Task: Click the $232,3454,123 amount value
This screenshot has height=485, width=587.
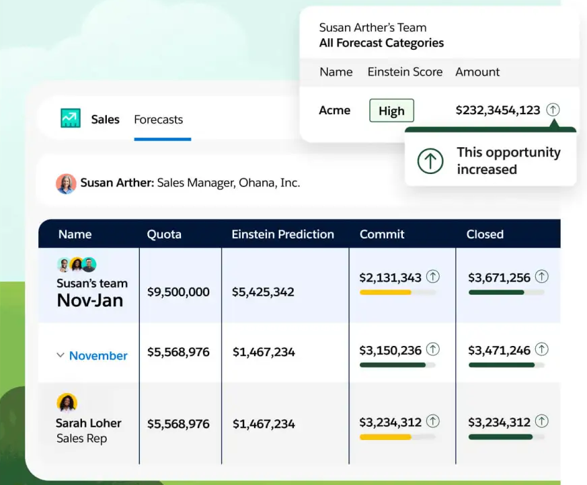Action: (x=498, y=110)
